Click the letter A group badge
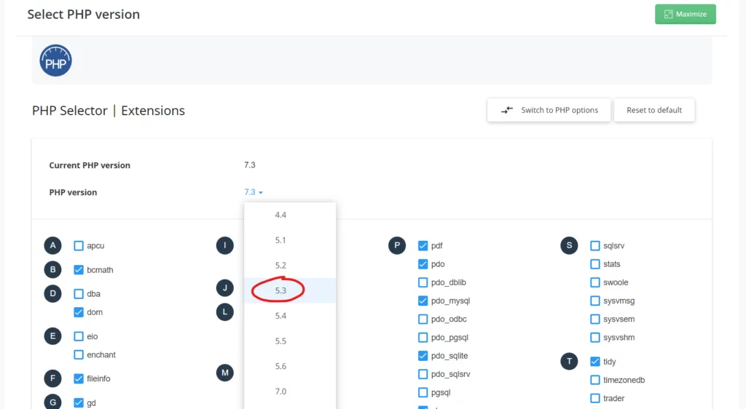746x409 pixels. tap(52, 245)
